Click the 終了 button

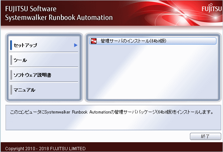205,136
